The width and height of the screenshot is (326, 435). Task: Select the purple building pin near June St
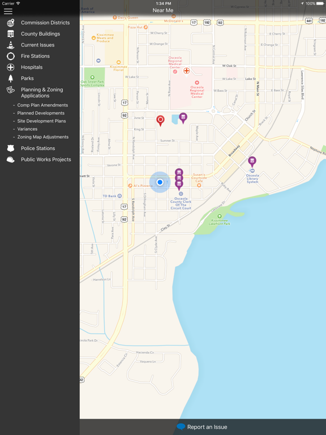pyautogui.click(x=183, y=118)
